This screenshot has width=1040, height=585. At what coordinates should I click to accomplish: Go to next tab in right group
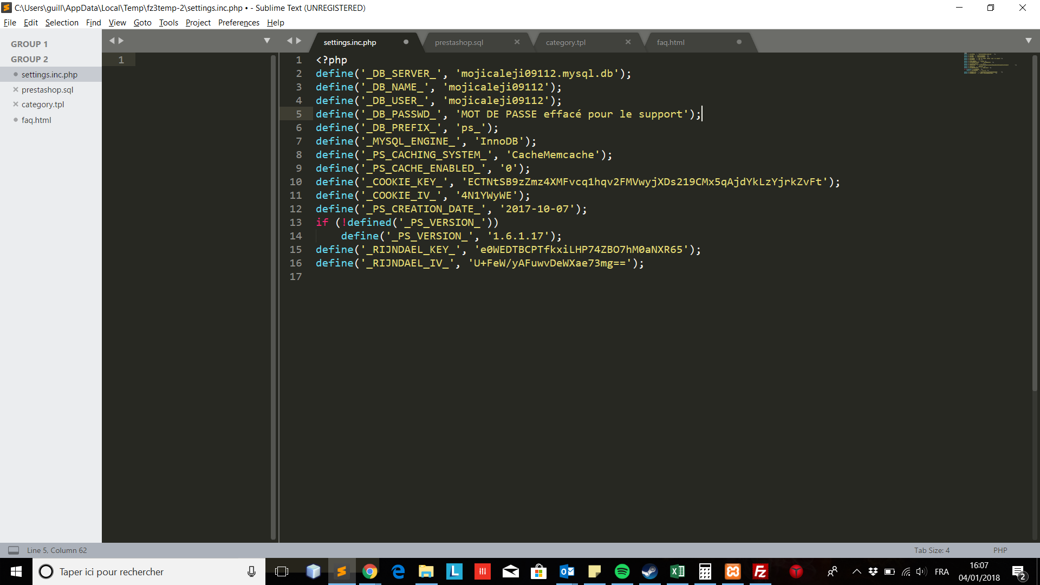click(x=298, y=41)
